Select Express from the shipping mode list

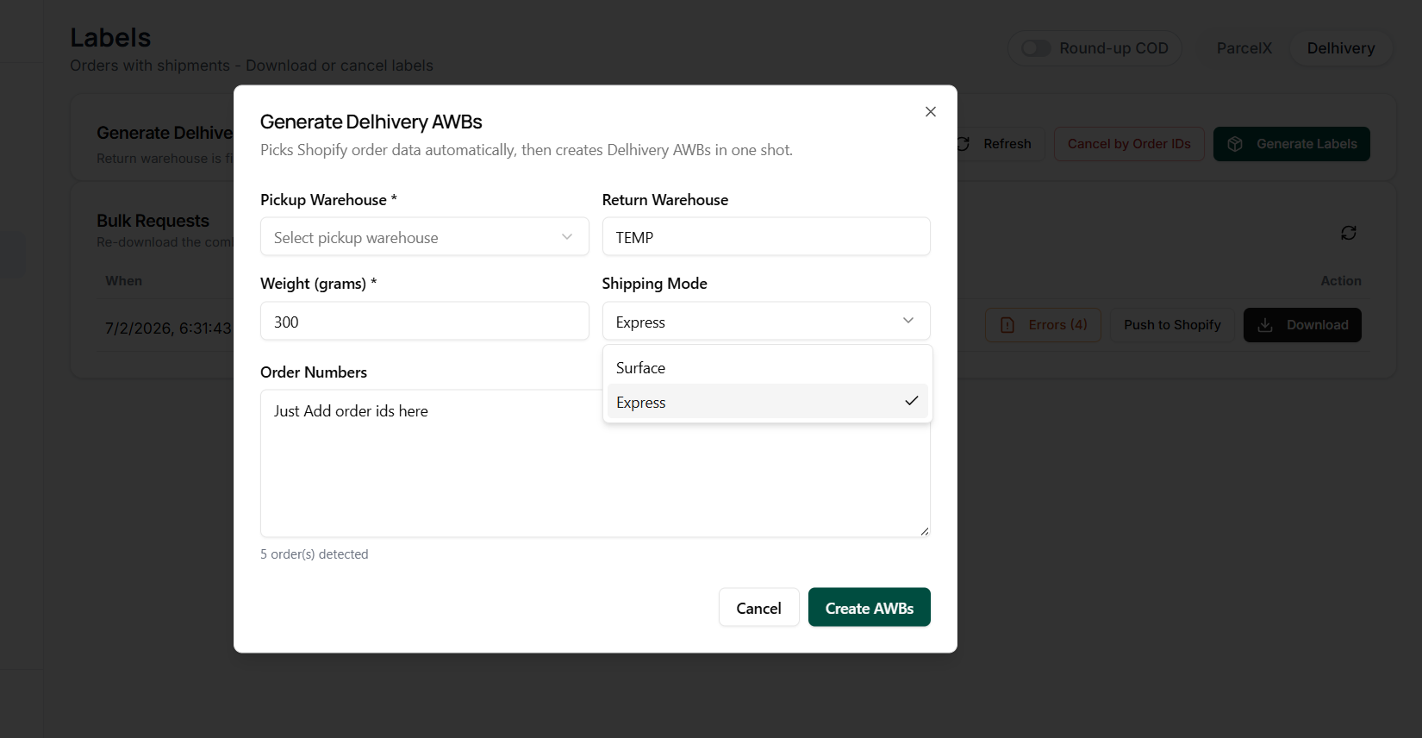coord(767,402)
